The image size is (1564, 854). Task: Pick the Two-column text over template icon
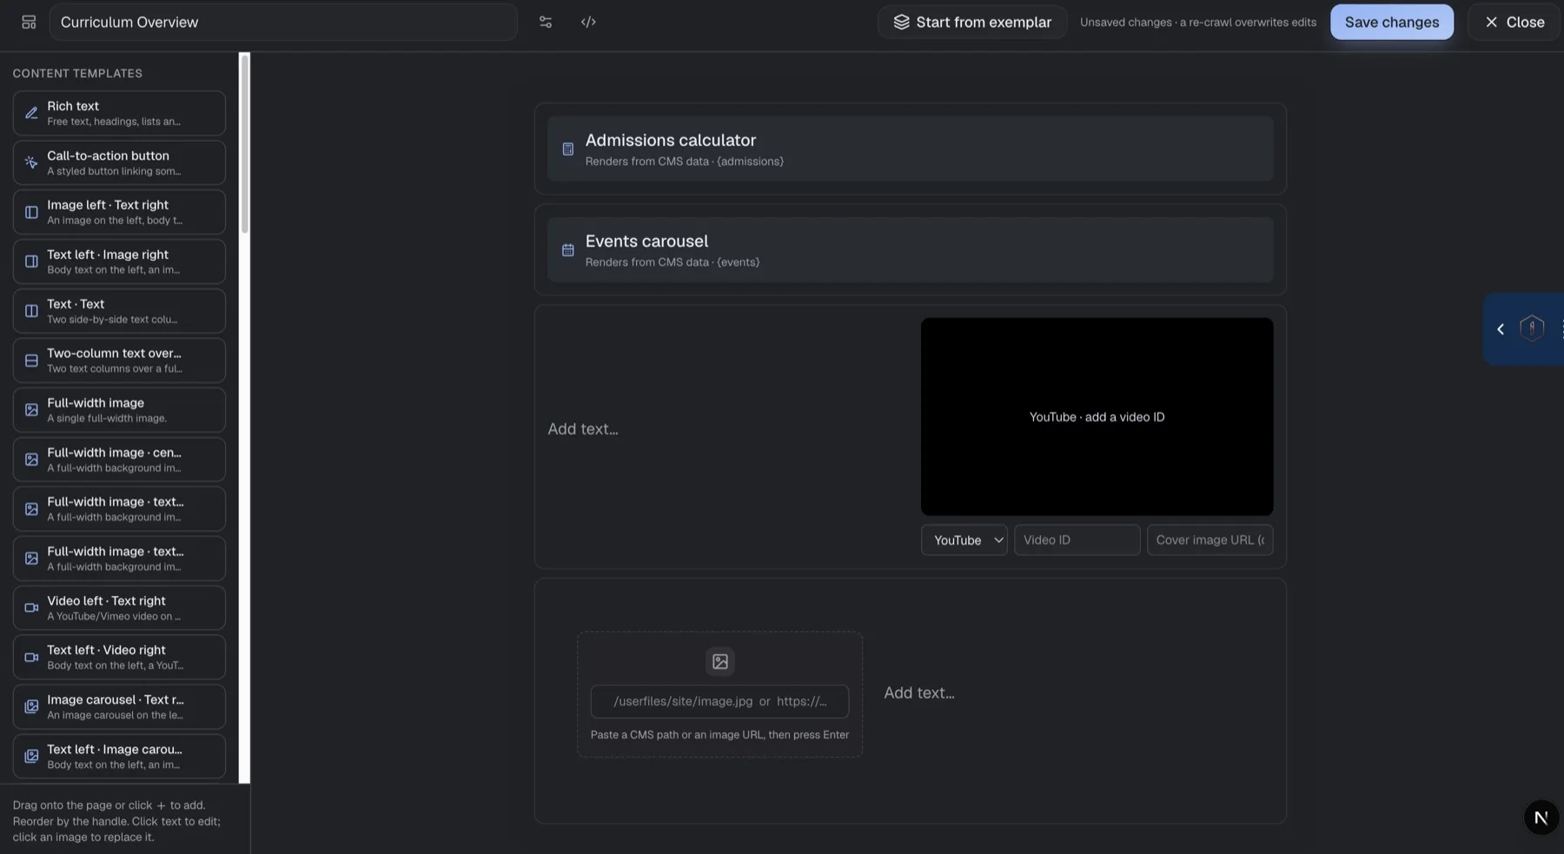31,361
